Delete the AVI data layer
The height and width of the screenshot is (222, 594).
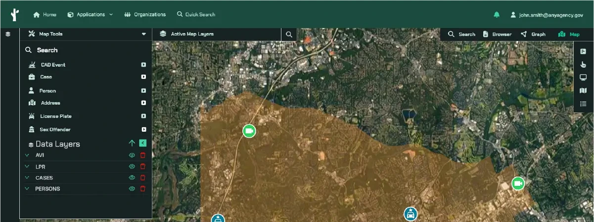[x=143, y=155]
